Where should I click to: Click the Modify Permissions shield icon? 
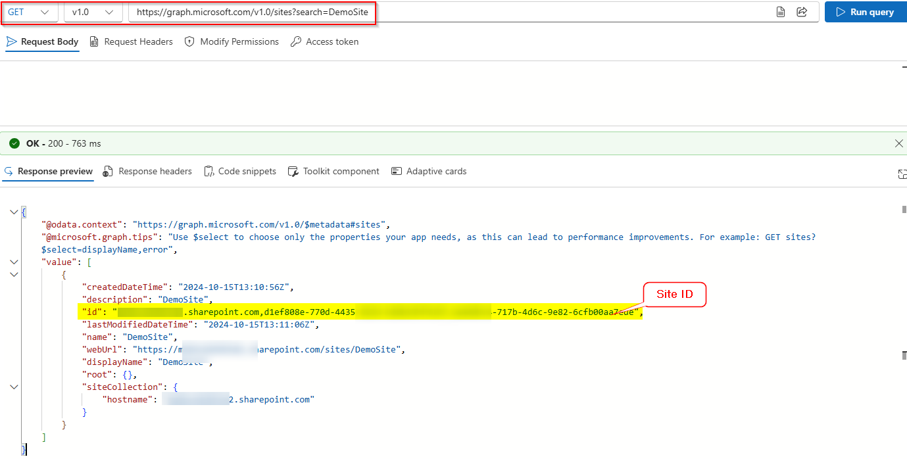point(189,41)
